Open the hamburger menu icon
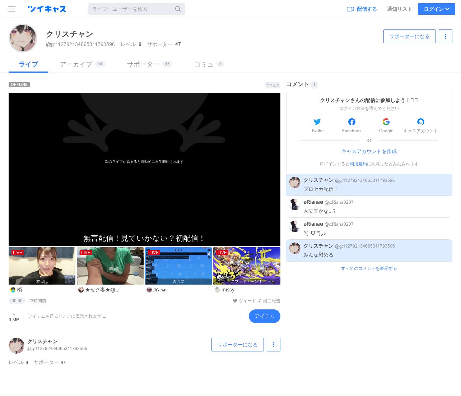Screen dimensions: 461x396 [12, 9]
